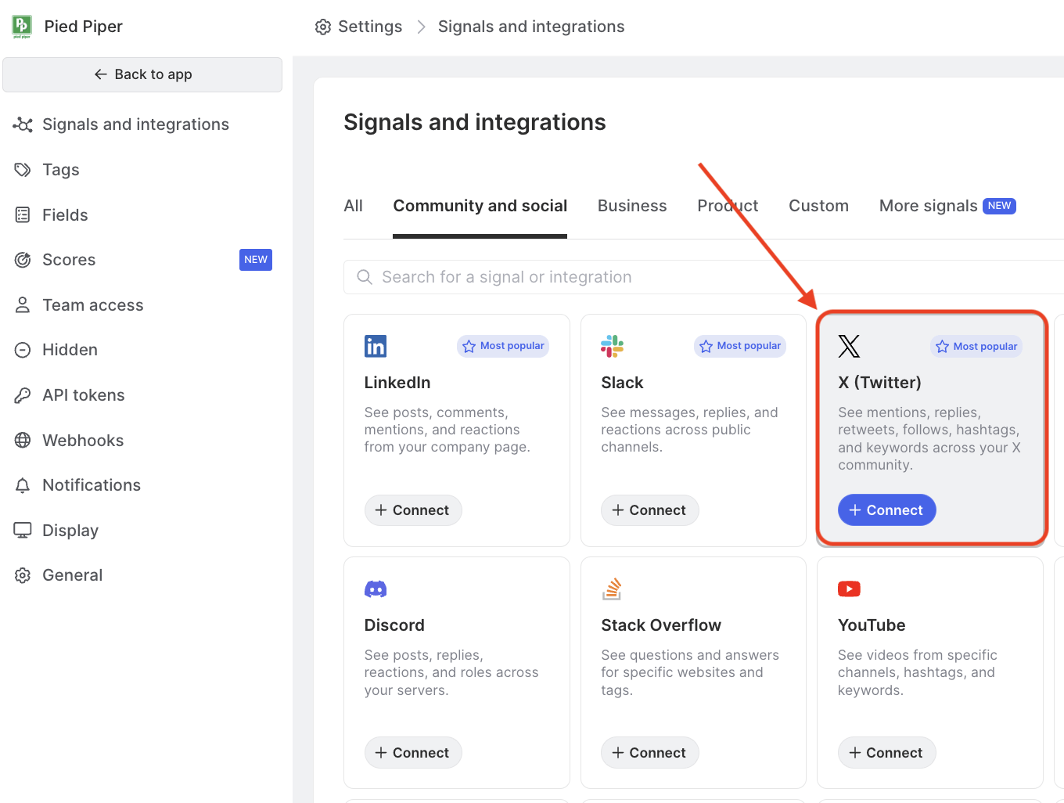1064x803 pixels.
Task: Click the NEW badge beside Scores
Action: tap(256, 260)
